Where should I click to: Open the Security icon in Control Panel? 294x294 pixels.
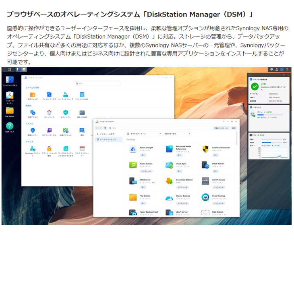65,112
